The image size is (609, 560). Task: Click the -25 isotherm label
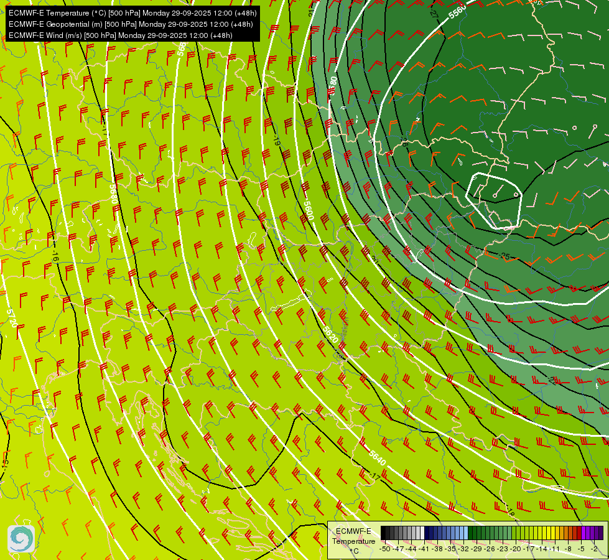[504, 256]
